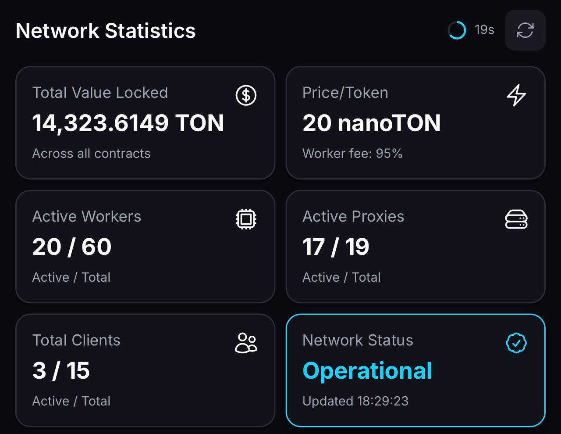The width and height of the screenshot is (561, 434).
Task: Click the 14,323.6149 TON value
Action: click(128, 123)
